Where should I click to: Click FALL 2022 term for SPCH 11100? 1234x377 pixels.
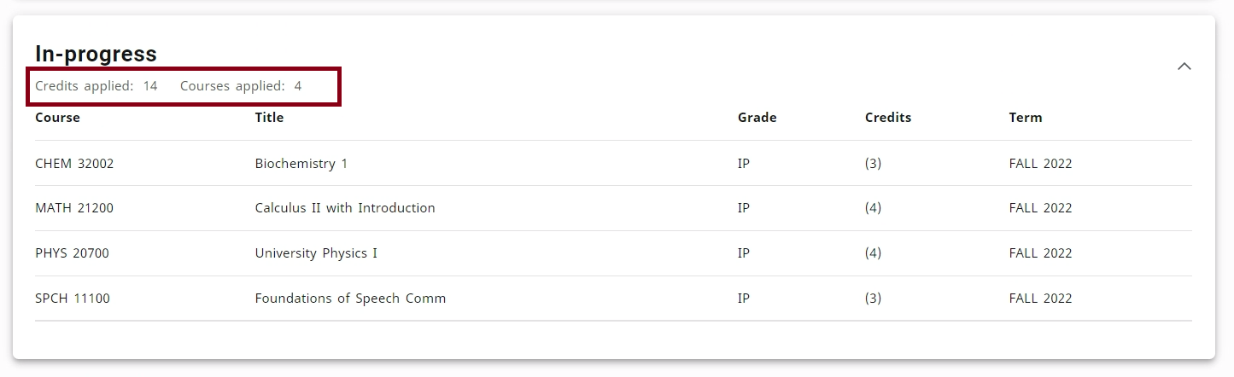(x=1040, y=299)
